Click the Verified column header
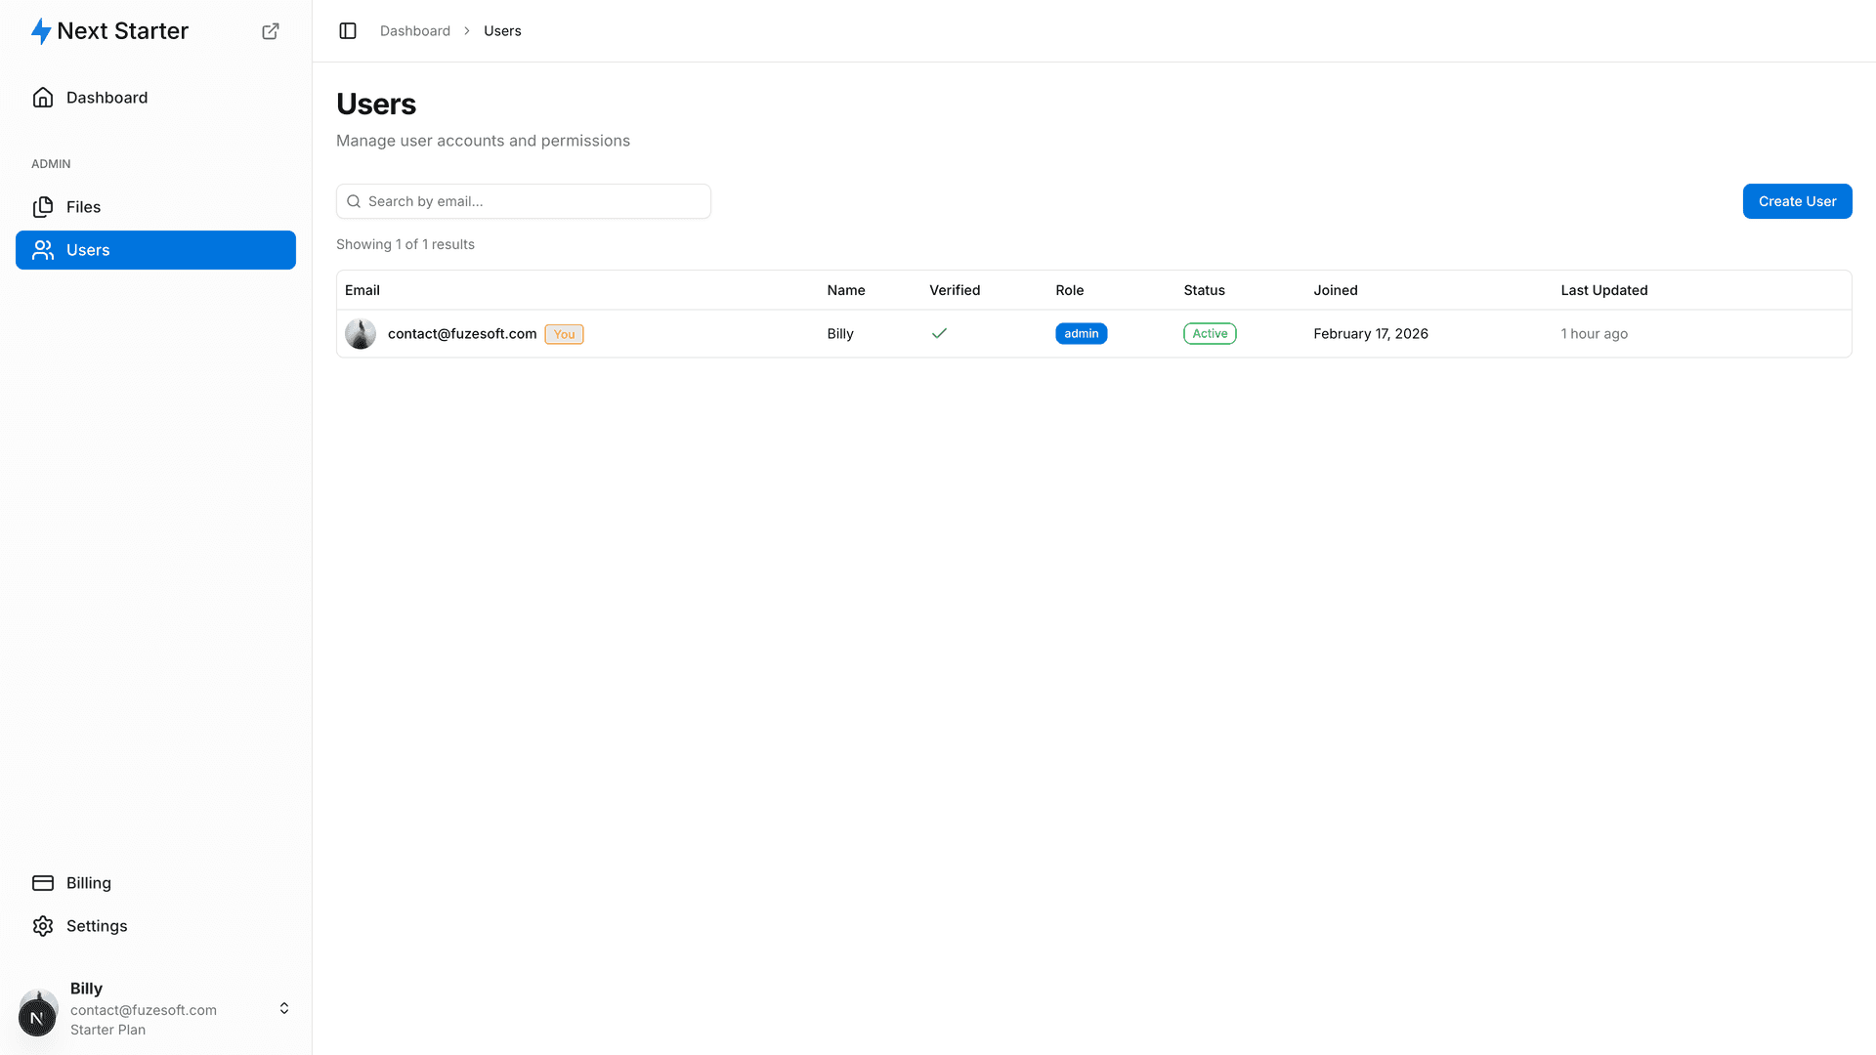This screenshot has width=1876, height=1055. (x=955, y=290)
